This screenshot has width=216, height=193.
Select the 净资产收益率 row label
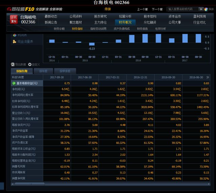point(20,131)
